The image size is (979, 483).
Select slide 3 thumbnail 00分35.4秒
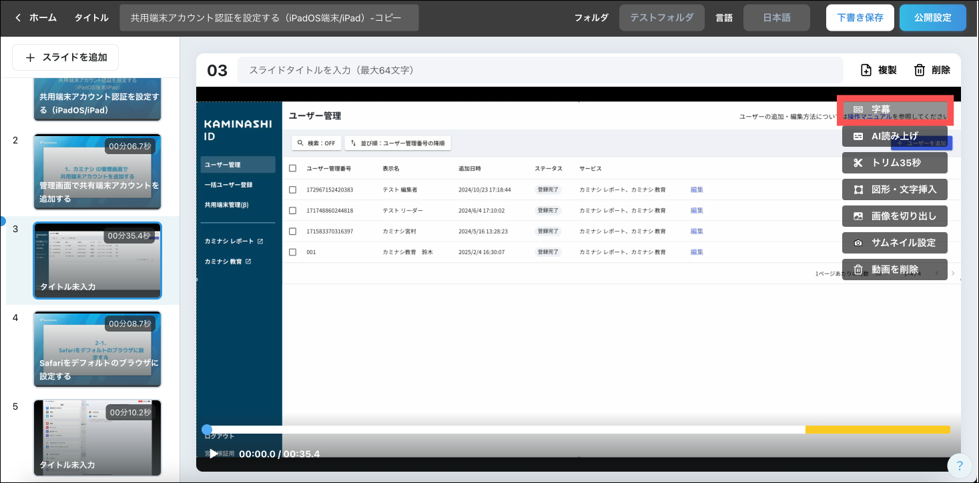97,260
